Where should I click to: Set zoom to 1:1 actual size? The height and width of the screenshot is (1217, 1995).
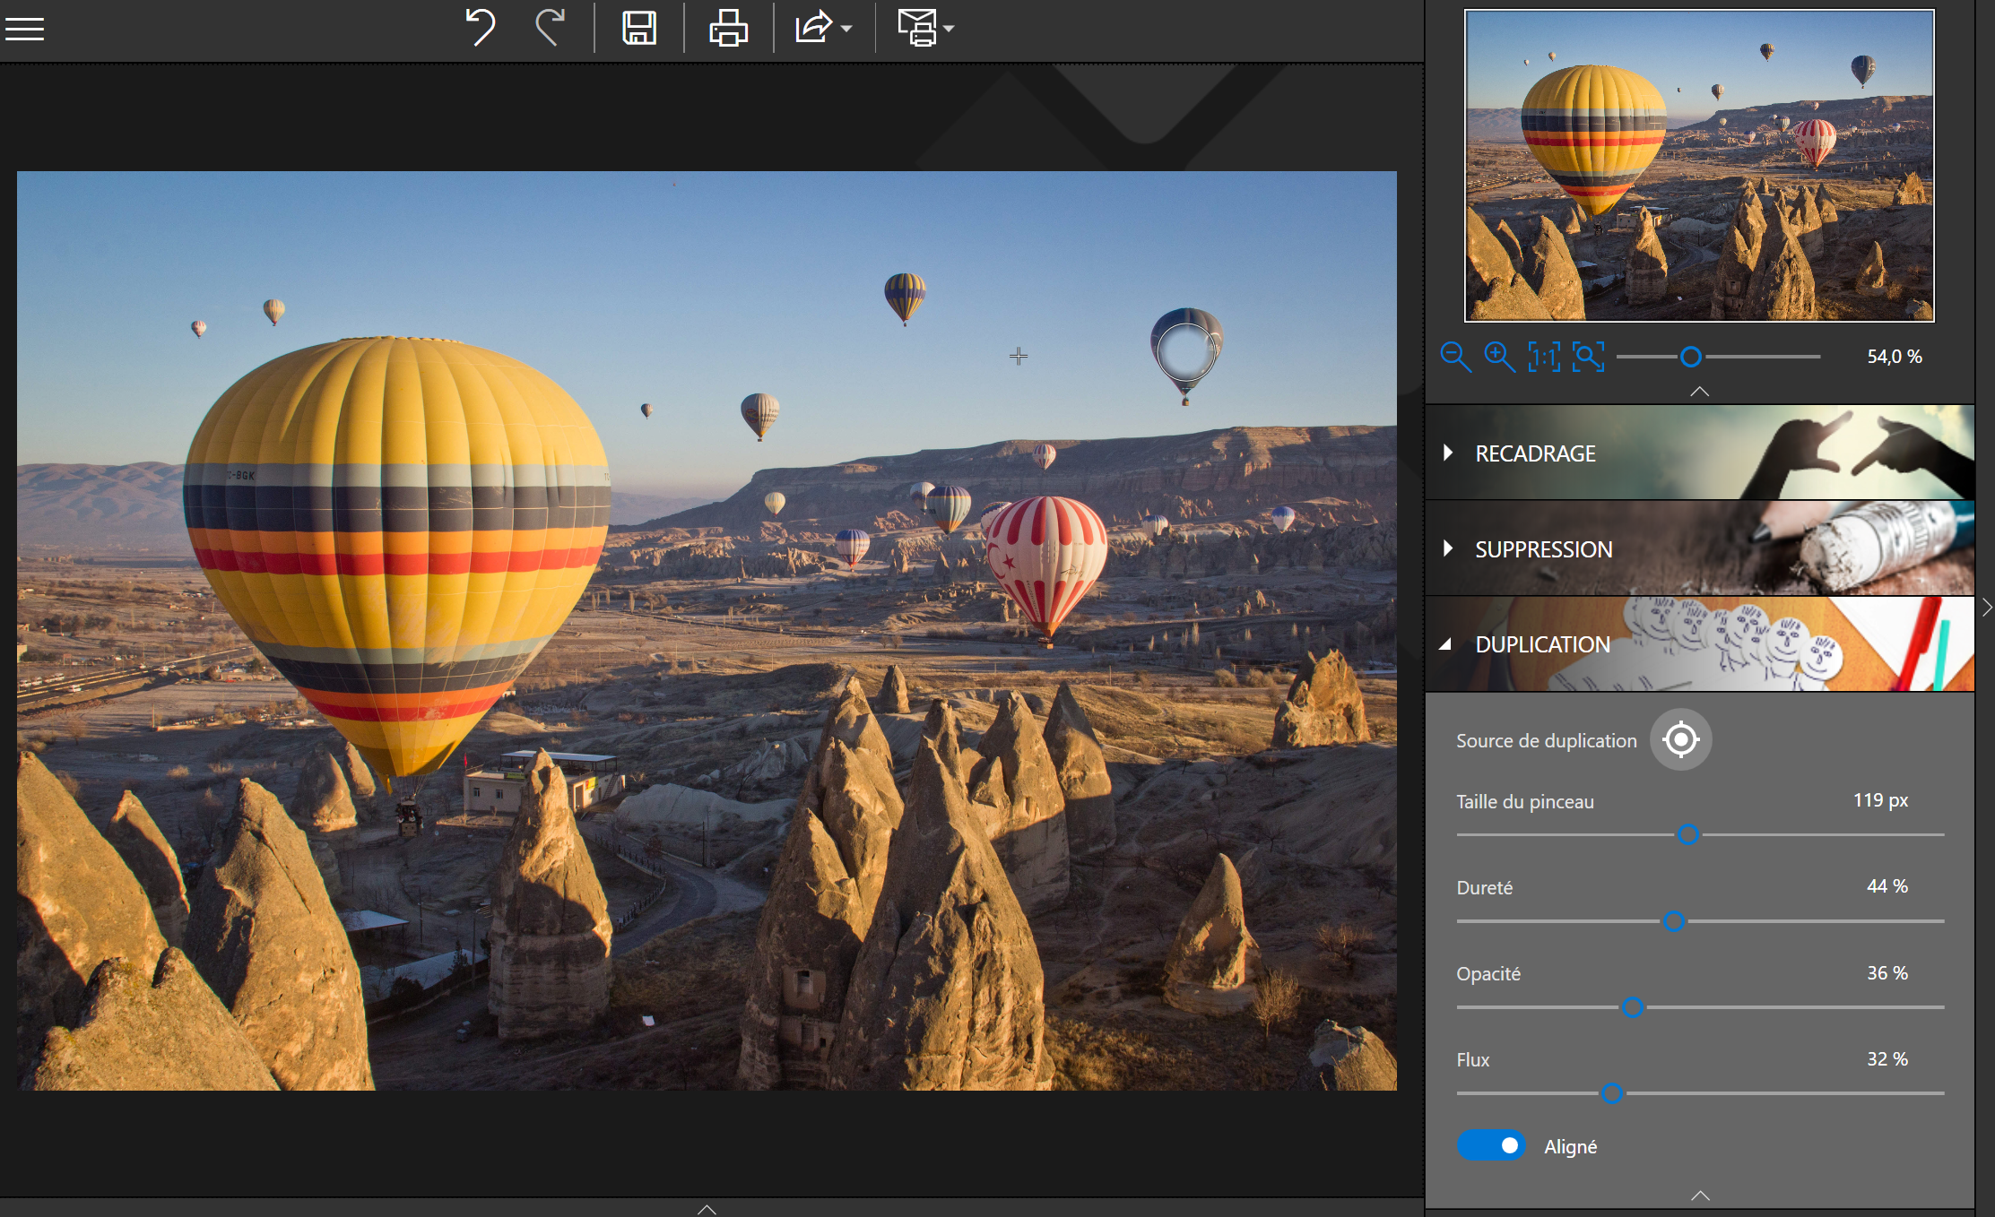[x=1544, y=357]
